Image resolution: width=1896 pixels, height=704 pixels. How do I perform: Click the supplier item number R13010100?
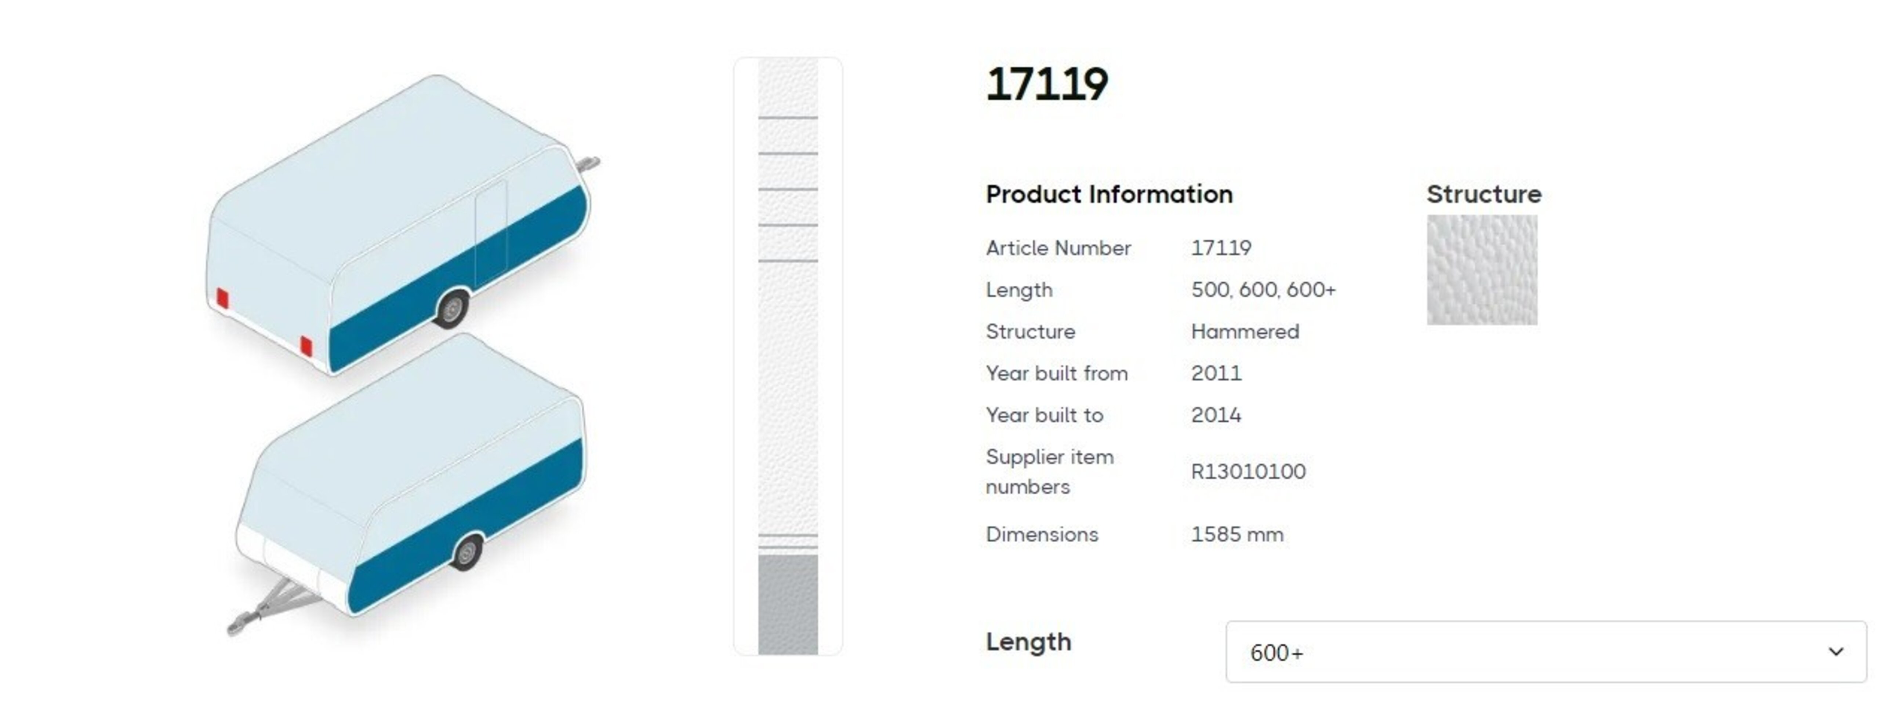(x=1247, y=472)
